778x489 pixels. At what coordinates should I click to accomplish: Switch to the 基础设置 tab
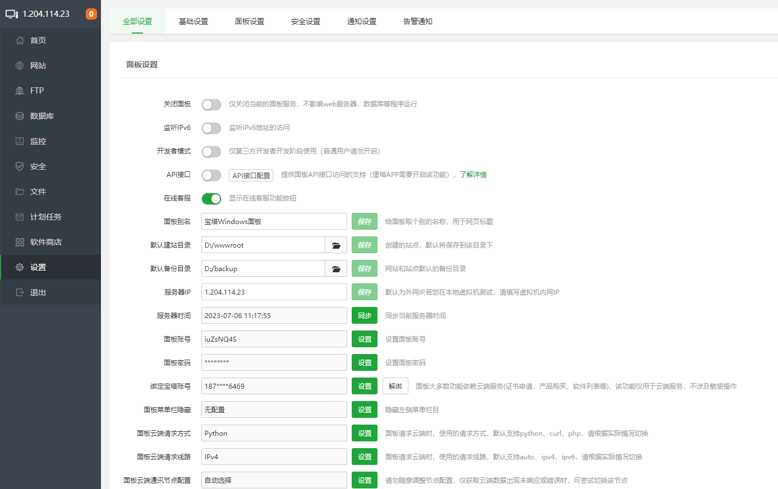(194, 21)
